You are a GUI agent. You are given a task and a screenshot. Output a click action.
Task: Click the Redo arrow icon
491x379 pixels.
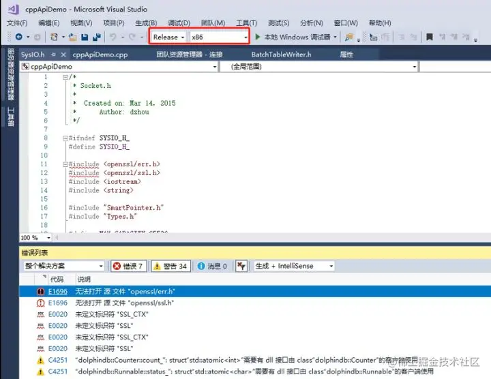132,37
